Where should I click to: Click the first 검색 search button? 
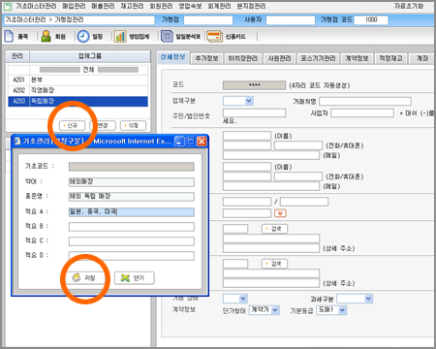pyautogui.click(x=274, y=229)
